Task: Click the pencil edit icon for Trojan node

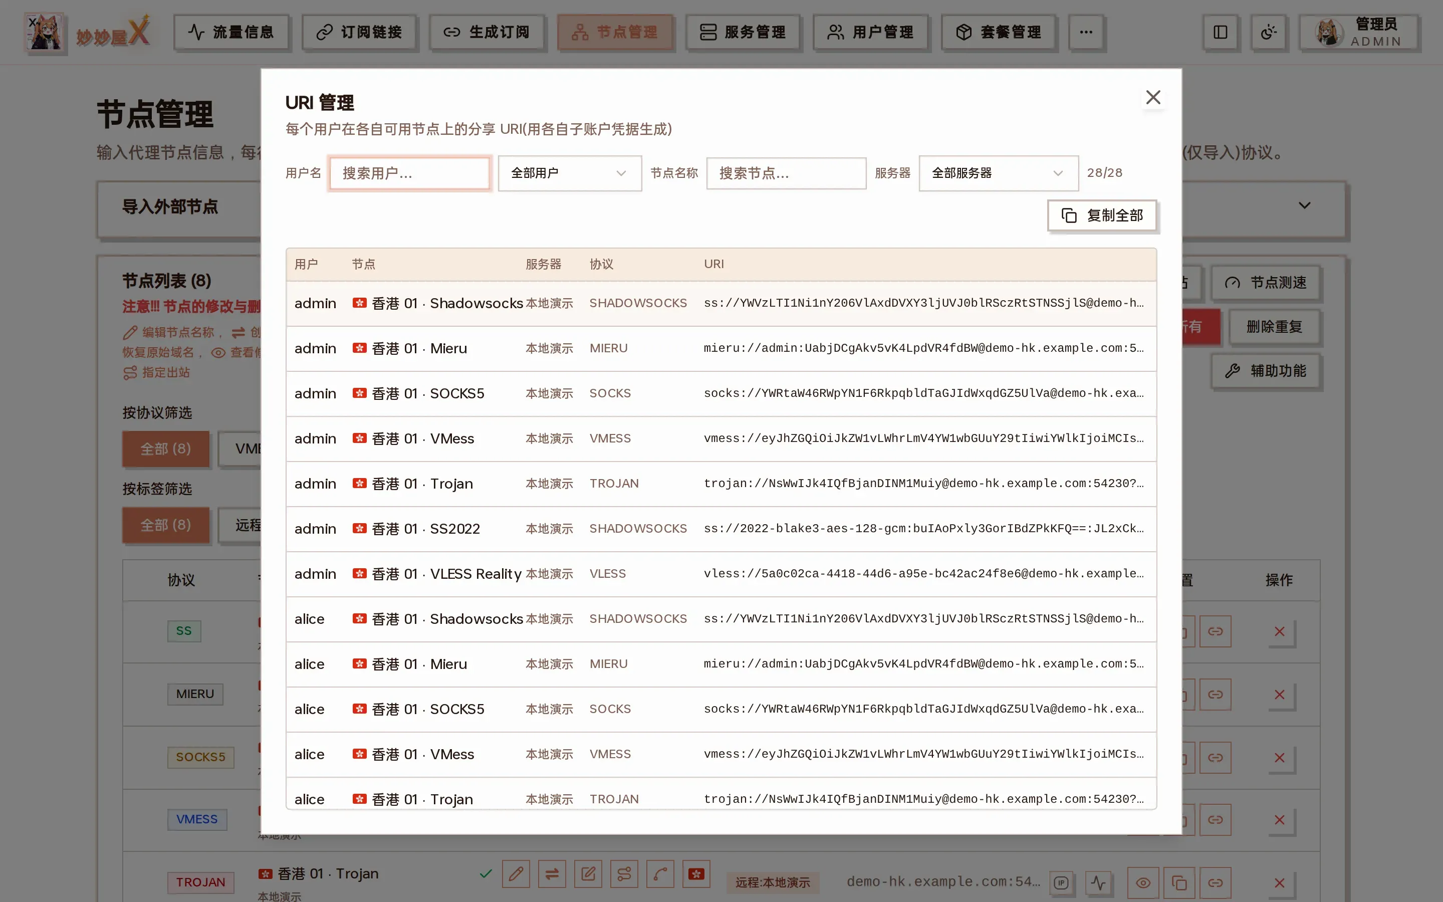Action: pyautogui.click(x=516, y=874)
